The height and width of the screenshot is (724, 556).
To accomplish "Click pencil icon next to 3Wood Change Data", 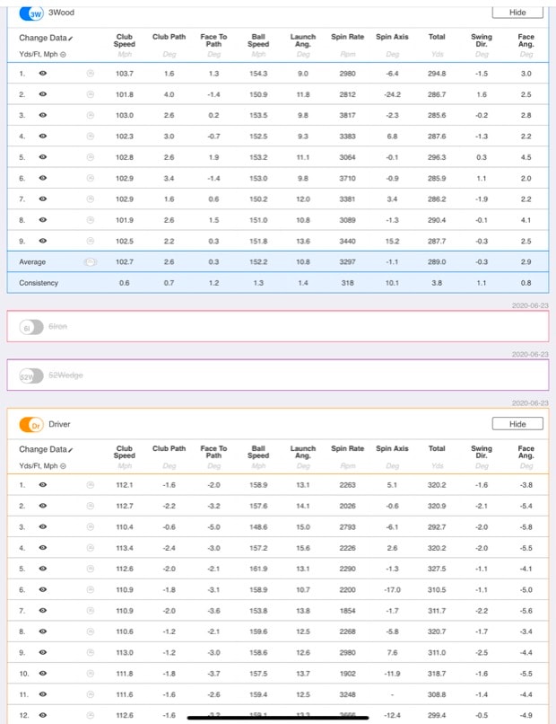I will coord(70,39).
